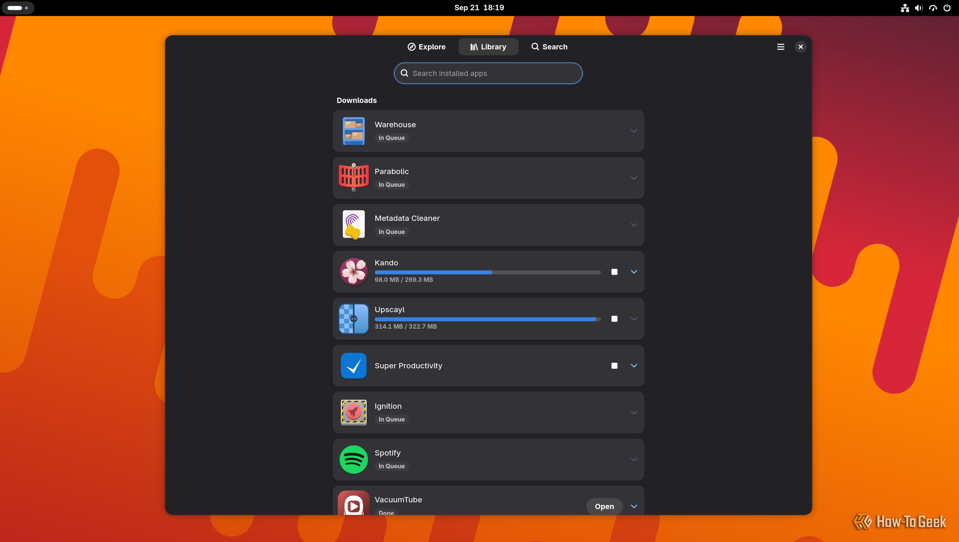Viewport: 959px width, 542px height.
Task: Switch to the Explore tab
Action: (x=427, y=47)
